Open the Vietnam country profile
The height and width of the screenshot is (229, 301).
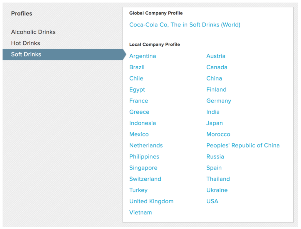point(141,212)
